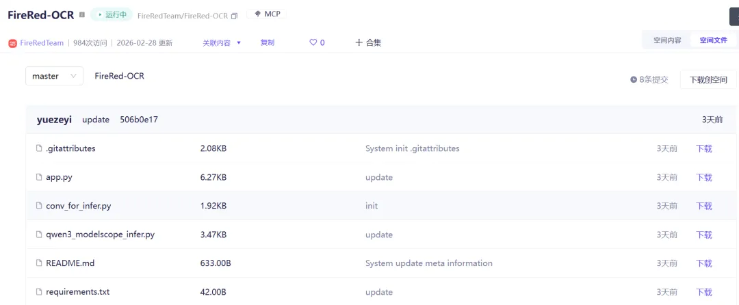Click the 下载创空间 button
The width and height of the screenshot is (739, 305).
[708, 79]
